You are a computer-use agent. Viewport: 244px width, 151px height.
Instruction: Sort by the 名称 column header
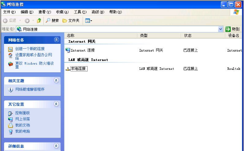click(101, 36)
